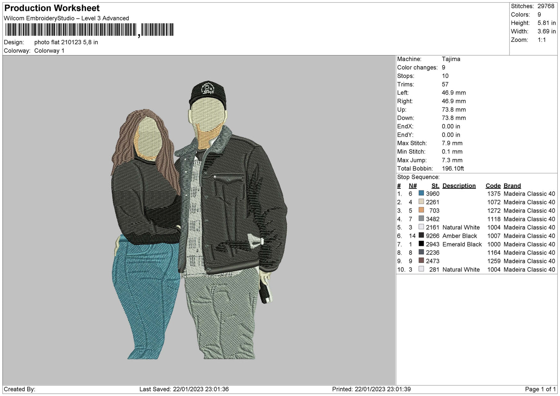Image resolution: width=560 pixels, height=396 pixels.
Task: Click the Width value 3.69 in
Action: [546, 31]
